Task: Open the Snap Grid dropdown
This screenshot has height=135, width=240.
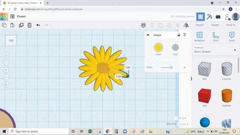Action: tap(183, 124)
